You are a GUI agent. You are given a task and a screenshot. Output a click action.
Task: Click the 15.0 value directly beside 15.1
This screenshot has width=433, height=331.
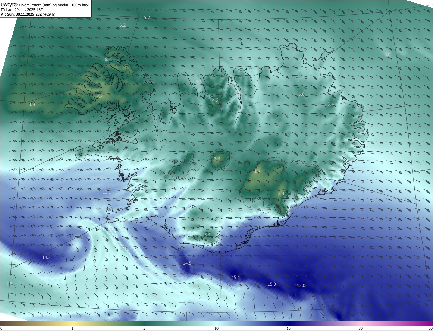pos(272,284)
